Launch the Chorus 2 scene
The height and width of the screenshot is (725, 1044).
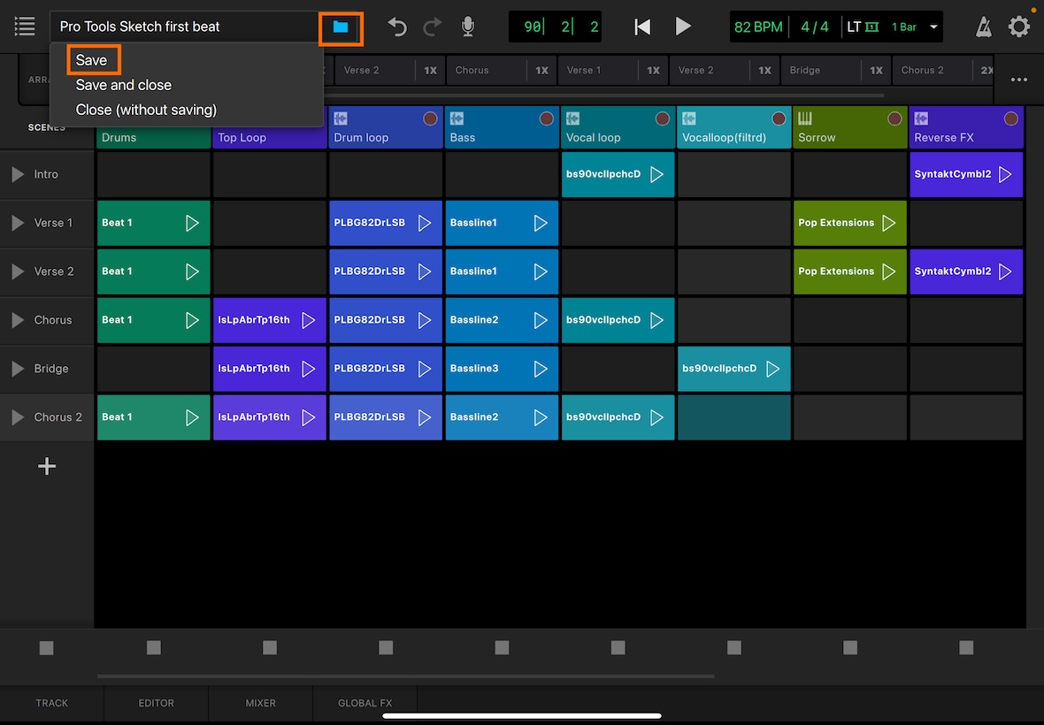coord(18,417)
